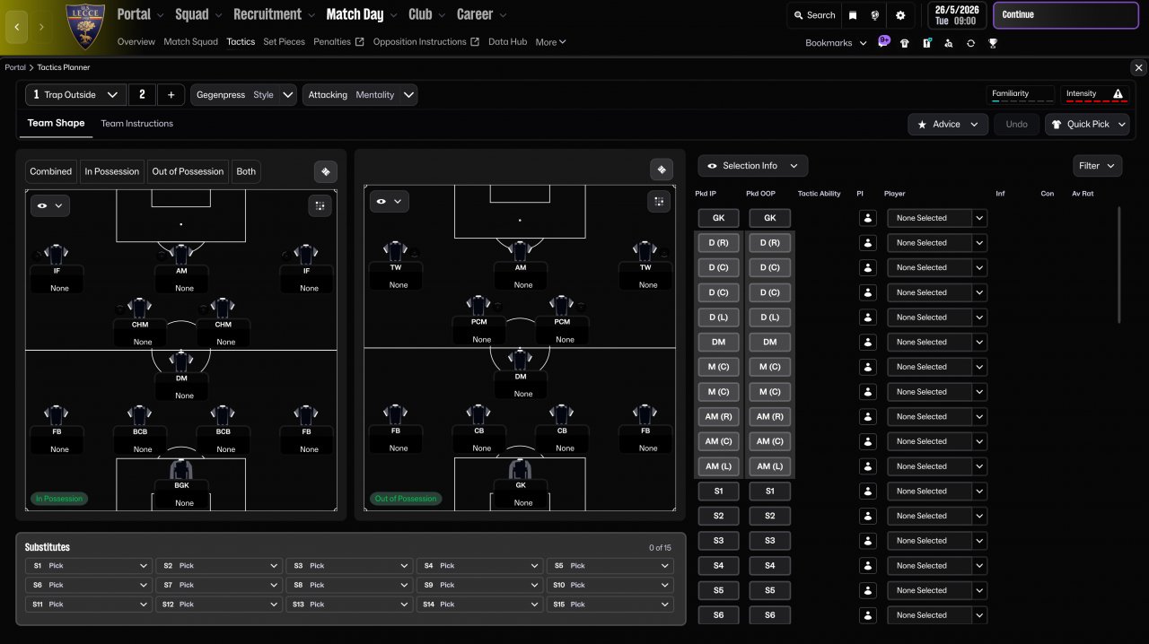Open the Data Hub tab
This screenshot has height=644, width=1149.
(507, 42)
